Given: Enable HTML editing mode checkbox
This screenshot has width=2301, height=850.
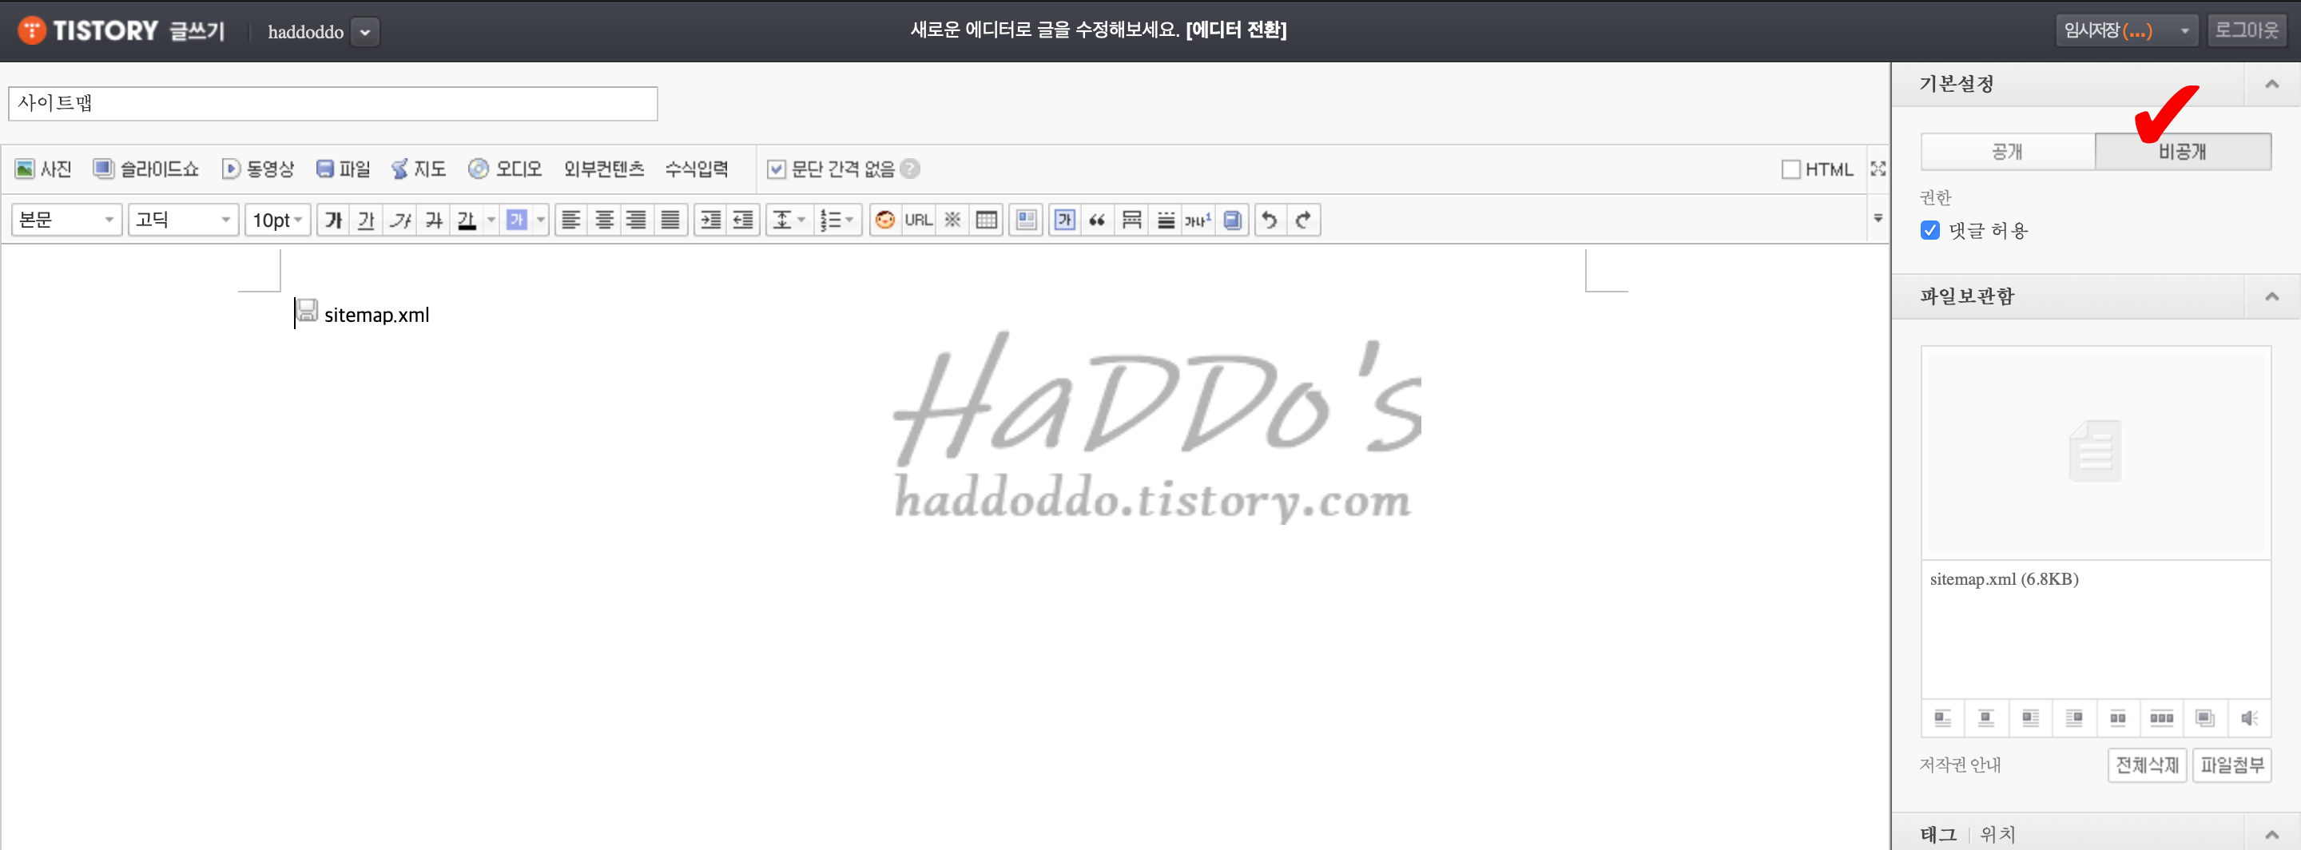Looking at the screenshot, I should [x=1790, y=169].
